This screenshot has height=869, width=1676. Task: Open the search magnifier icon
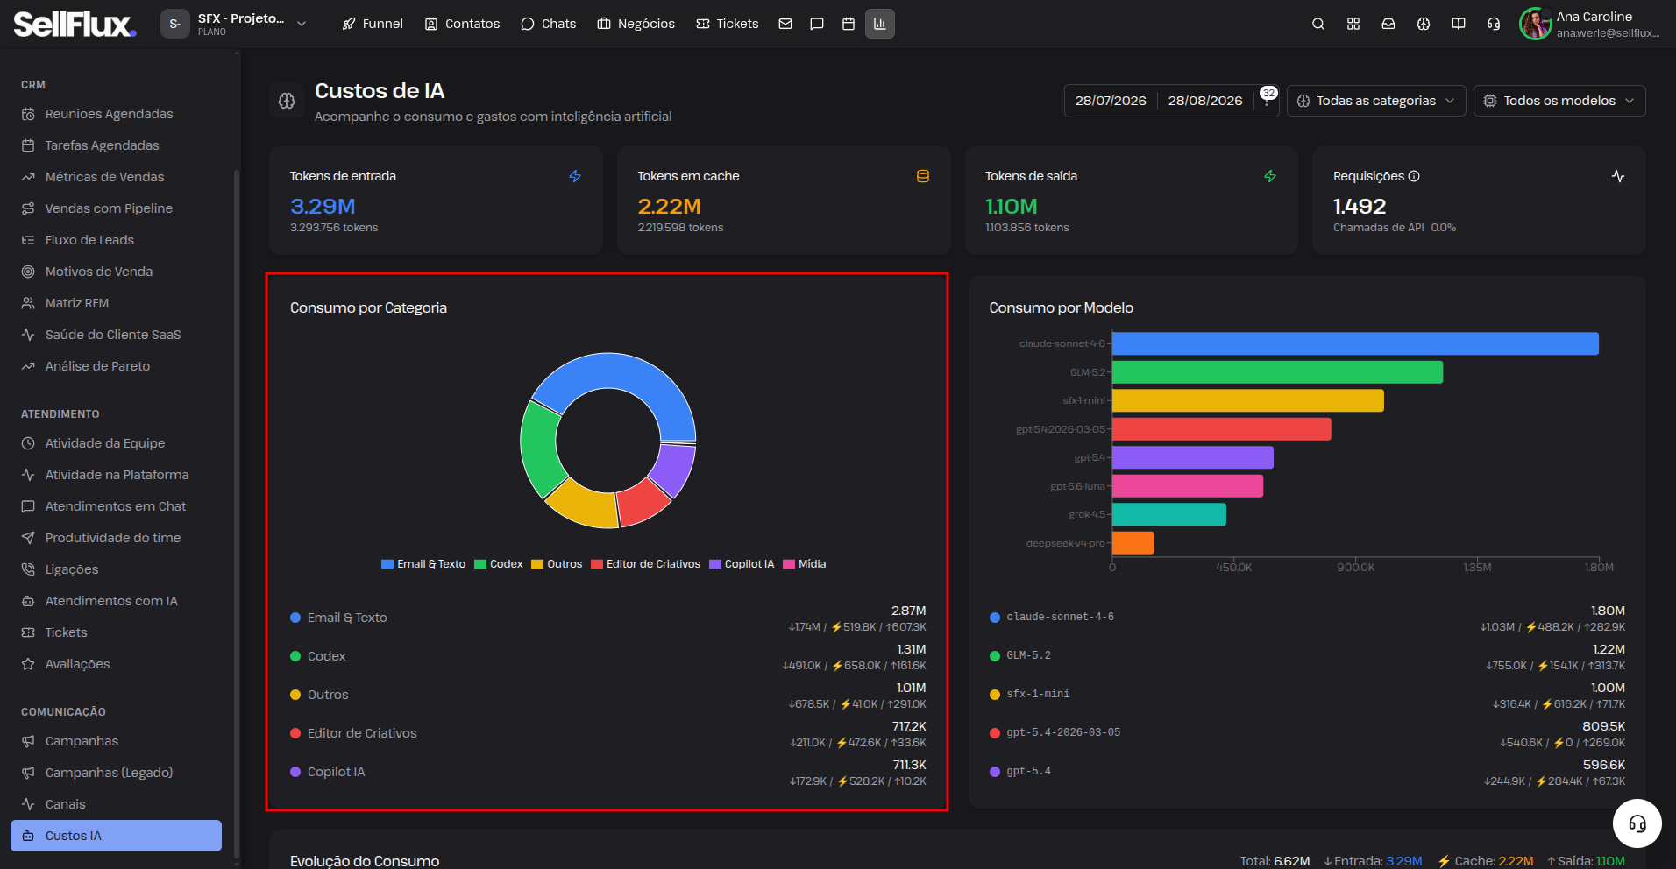(x=1318, y=24)
